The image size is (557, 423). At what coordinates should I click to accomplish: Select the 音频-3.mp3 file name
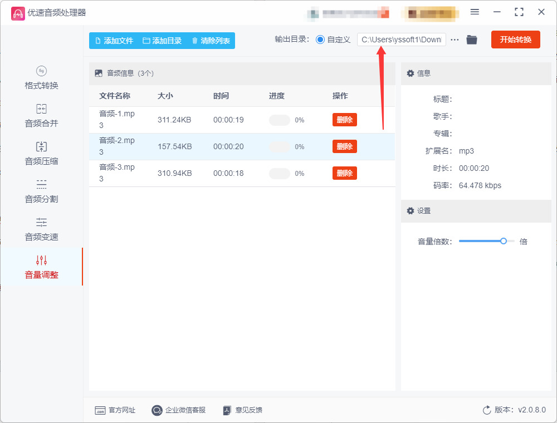[117, 173]
